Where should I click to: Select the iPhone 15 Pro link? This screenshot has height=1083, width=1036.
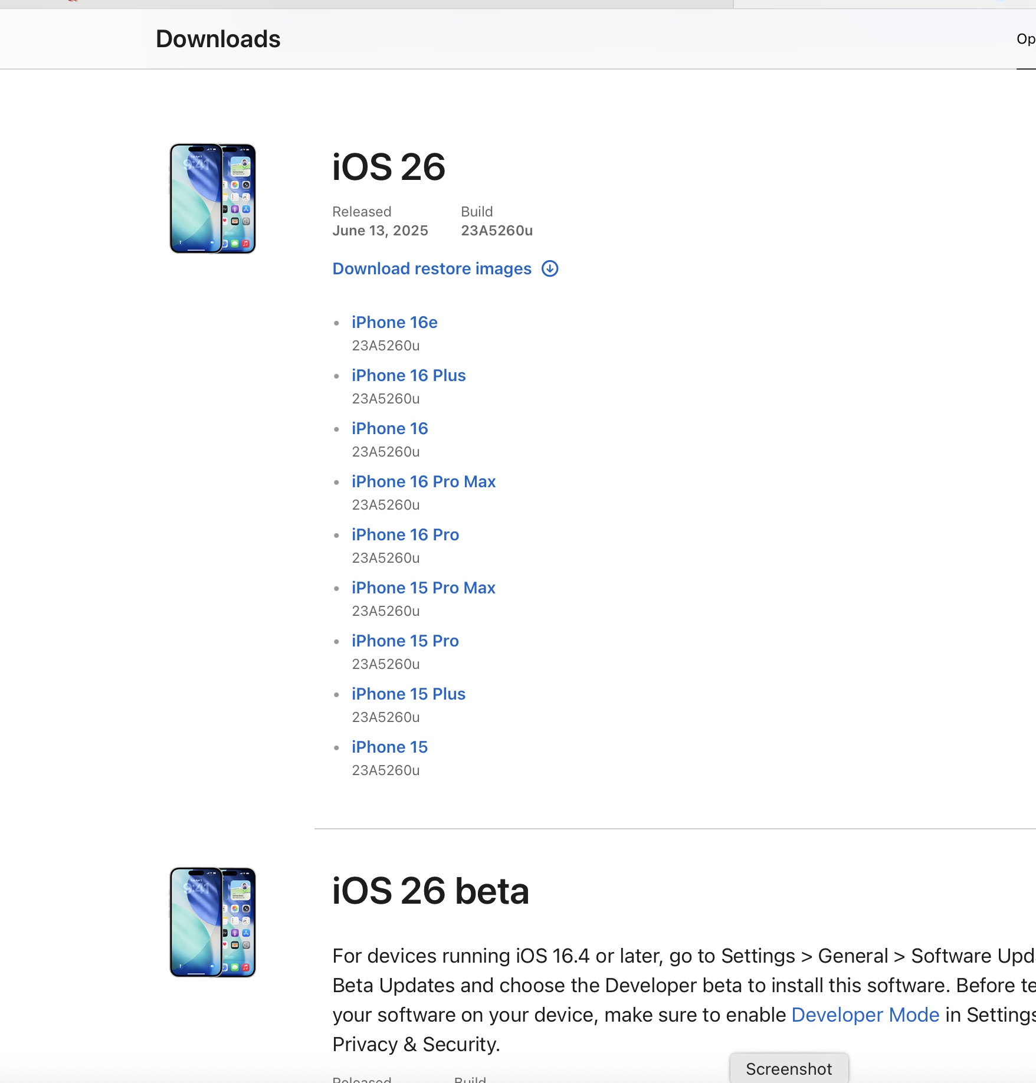[x=405, y=641]
